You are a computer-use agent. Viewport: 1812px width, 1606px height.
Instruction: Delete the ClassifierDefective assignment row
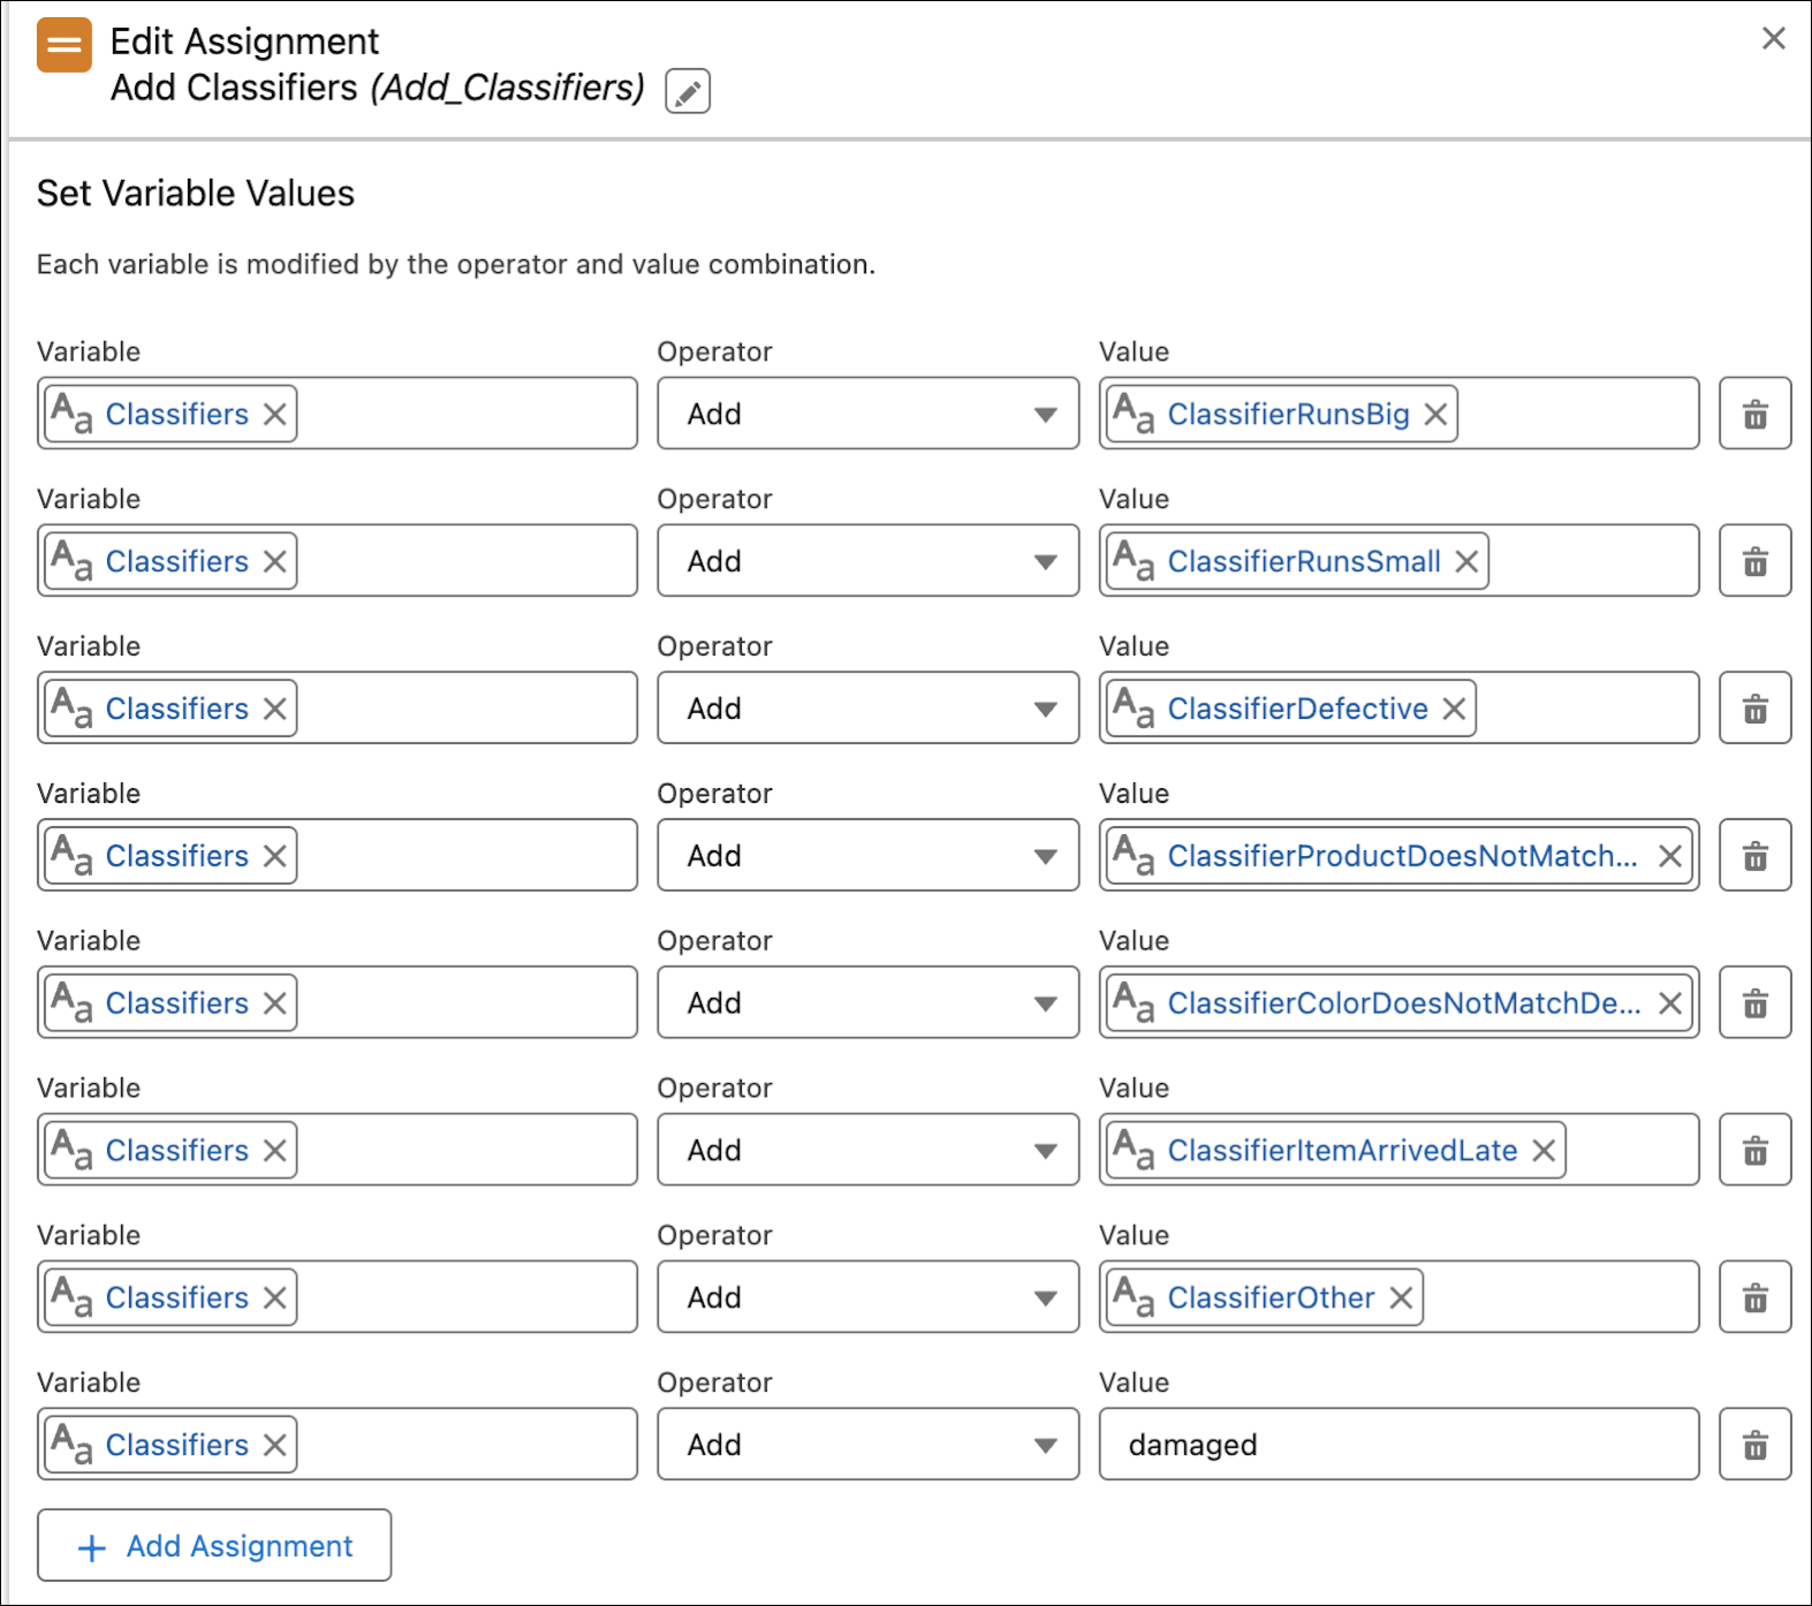pyautogui.click(x=1754, y=708)
